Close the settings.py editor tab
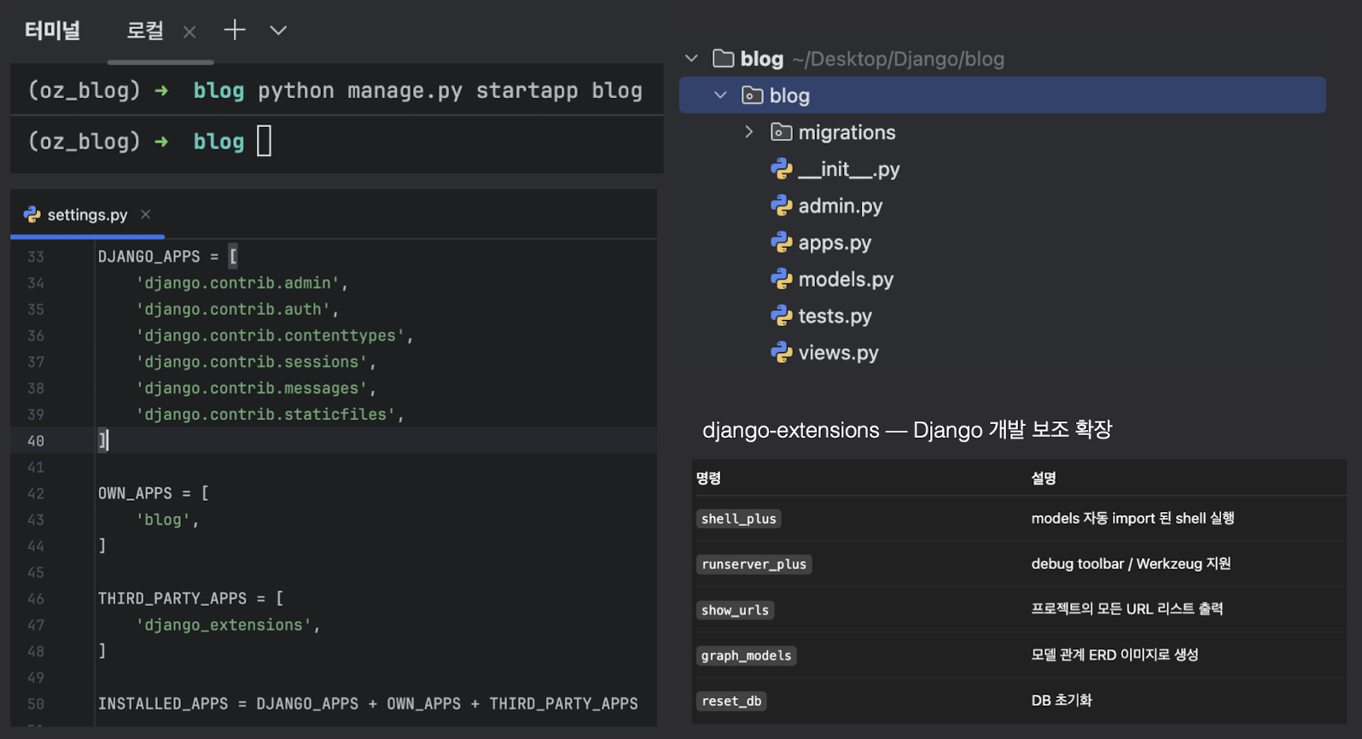Viewport: 1362px width, 739px height. click(x=146, y=214)
